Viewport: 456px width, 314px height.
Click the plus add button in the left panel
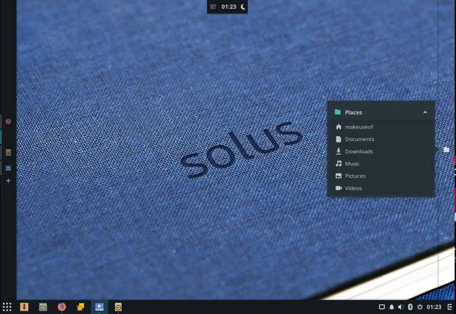8,180
